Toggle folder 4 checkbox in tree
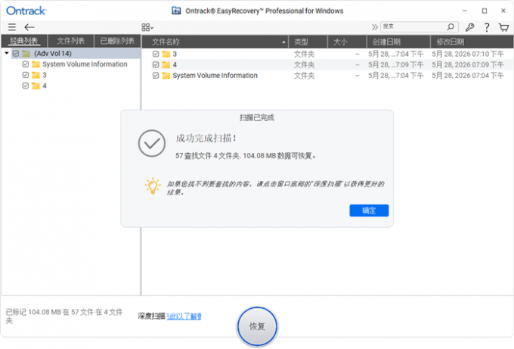 (x=26, y=86)
